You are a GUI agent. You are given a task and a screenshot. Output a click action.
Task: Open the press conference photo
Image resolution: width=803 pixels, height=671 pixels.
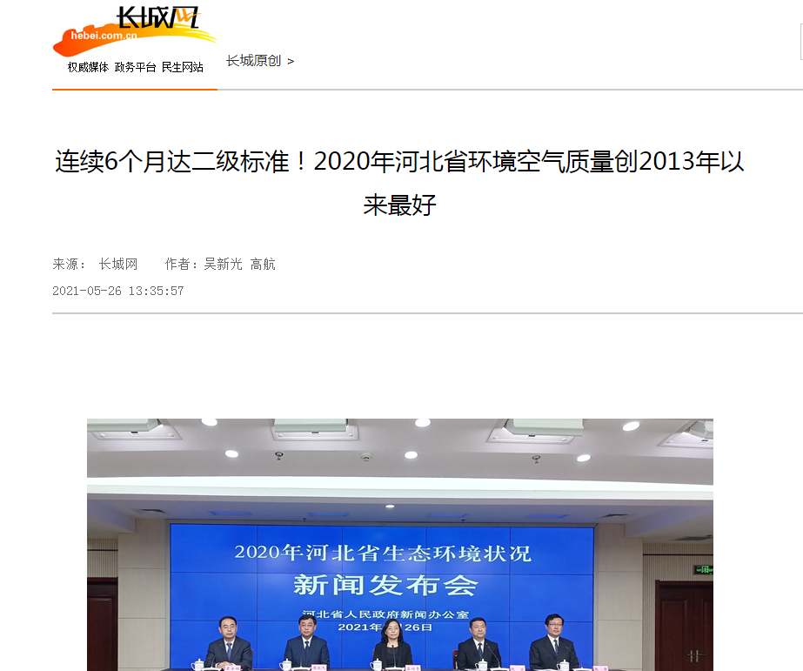(400, 545)
